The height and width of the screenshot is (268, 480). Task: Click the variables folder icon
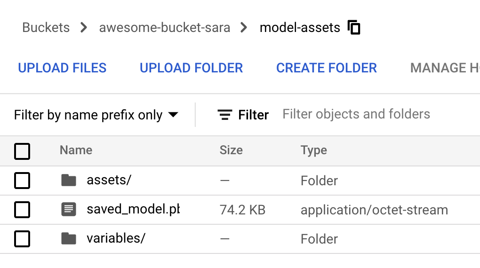pyautogui.click(x=69, y=238)
